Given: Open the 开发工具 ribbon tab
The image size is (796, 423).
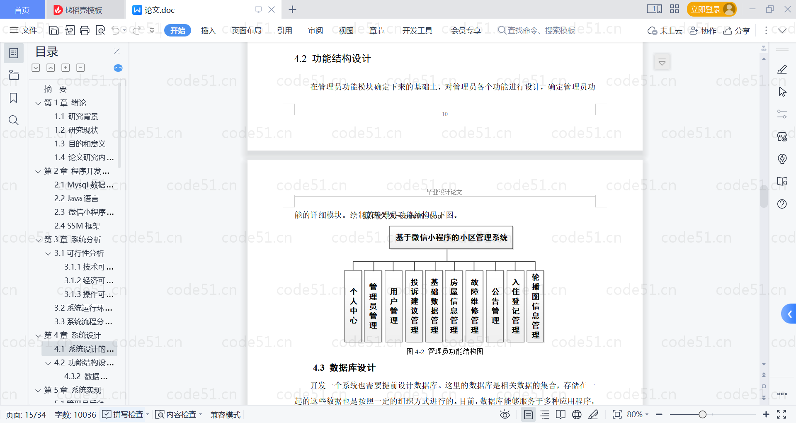Looking at the screenshot, I should point(417,30).
